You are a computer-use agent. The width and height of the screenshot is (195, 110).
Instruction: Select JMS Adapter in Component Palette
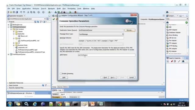172,49
